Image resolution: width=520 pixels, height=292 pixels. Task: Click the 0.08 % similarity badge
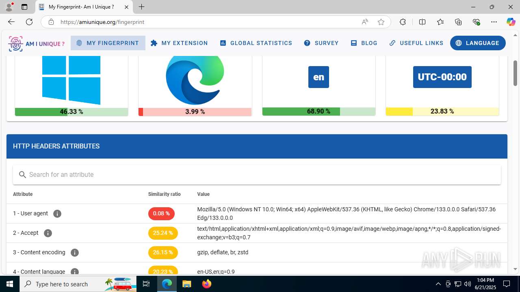coord(161,214)
